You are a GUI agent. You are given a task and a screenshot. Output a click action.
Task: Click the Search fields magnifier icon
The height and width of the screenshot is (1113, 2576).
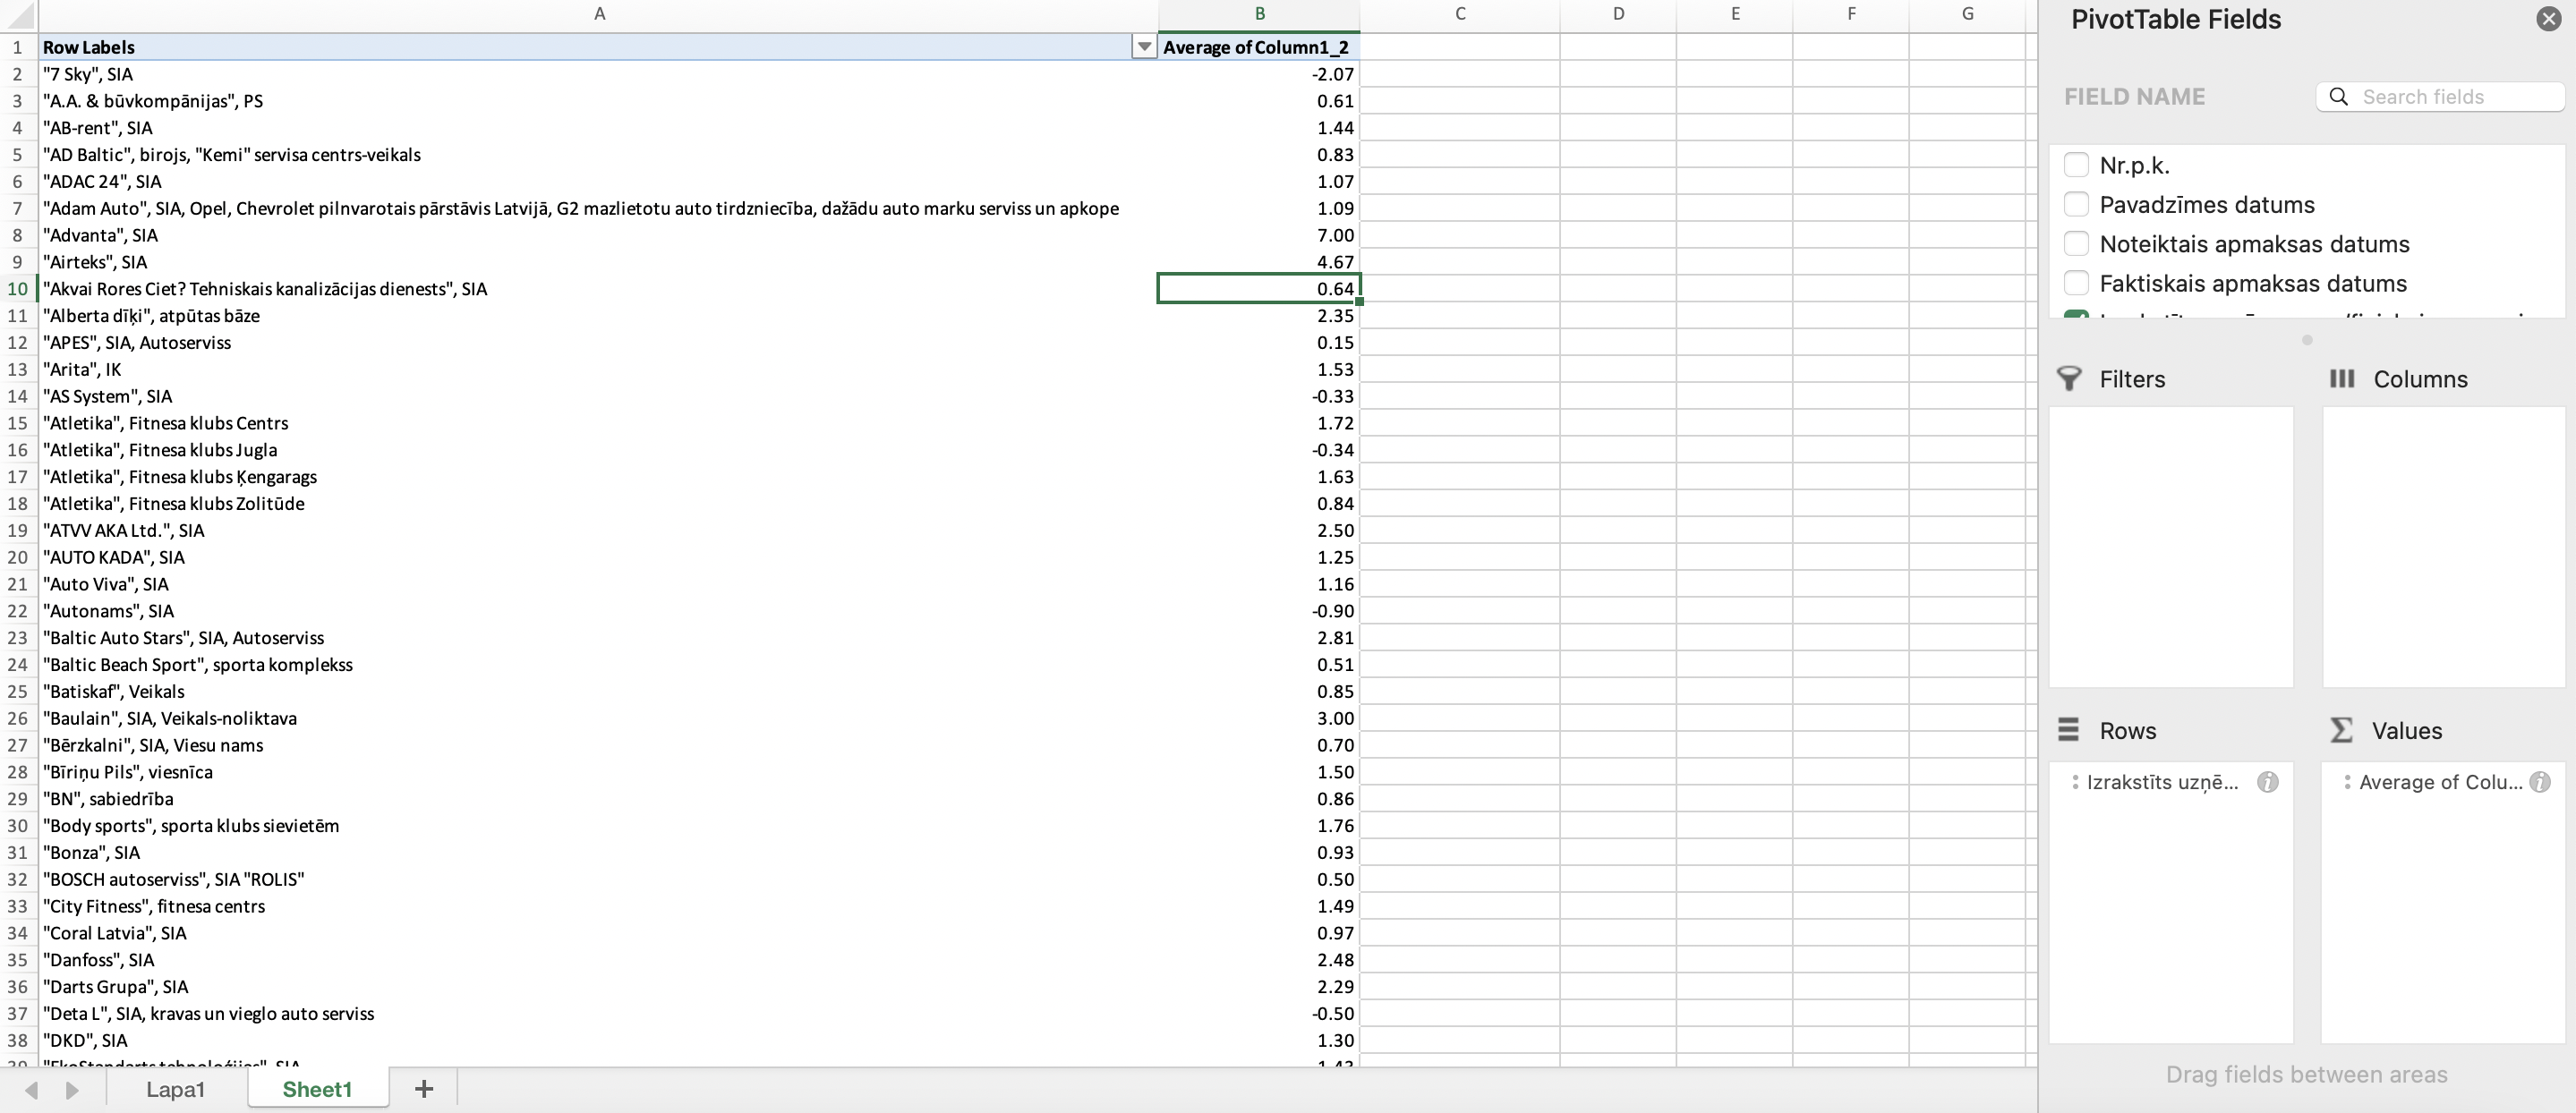point(2338,97)
